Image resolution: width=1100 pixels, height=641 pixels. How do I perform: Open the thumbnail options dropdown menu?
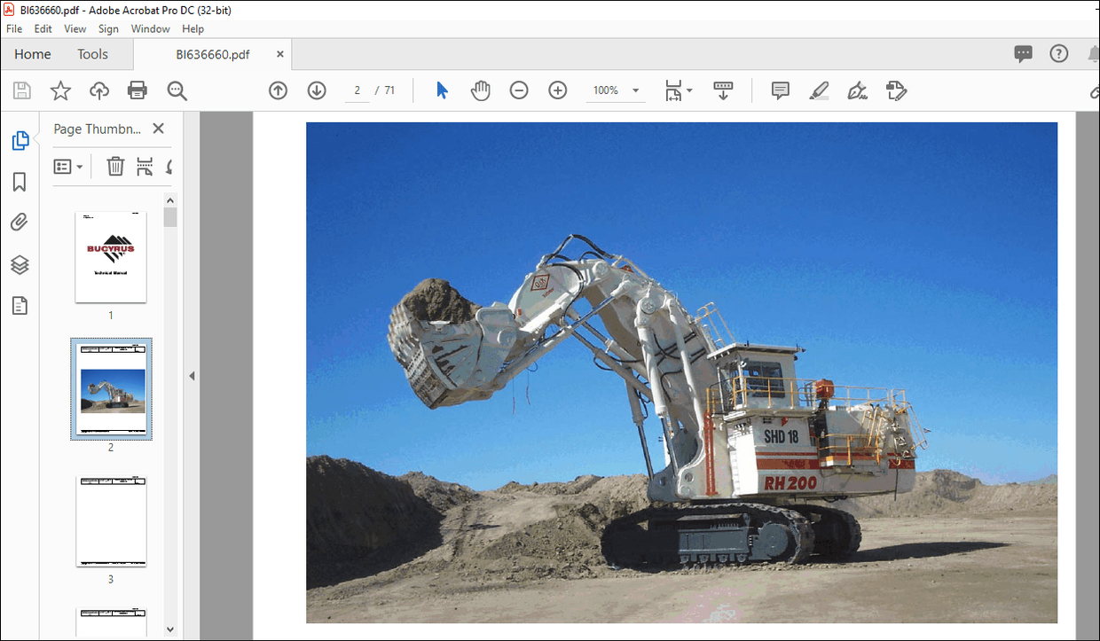(x=68, y=166)
